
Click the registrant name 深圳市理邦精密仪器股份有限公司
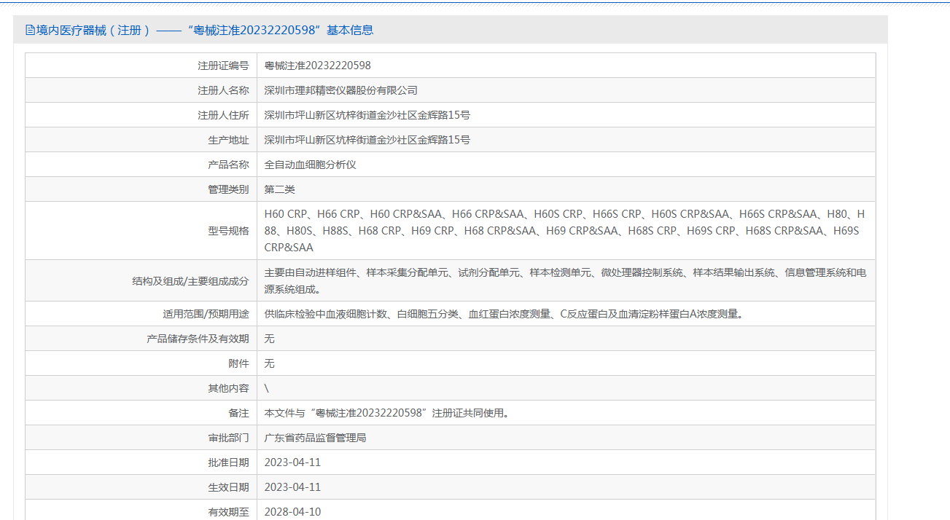click(340, 90)
